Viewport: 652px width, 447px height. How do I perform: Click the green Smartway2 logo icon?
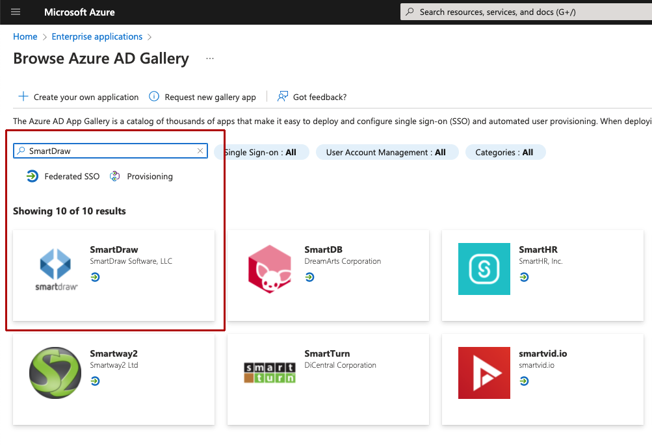[55, 373]
